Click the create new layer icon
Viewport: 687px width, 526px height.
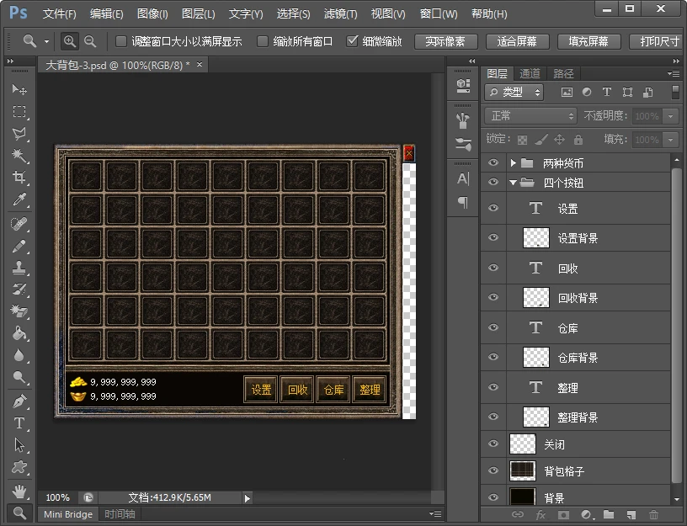(x=631, y=514)
